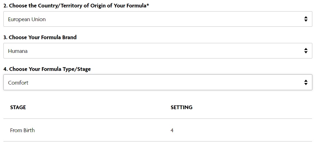Click the up triangle in the country dropdown arrows
Viewport: 317px width, 144px height.
(306, 17)
